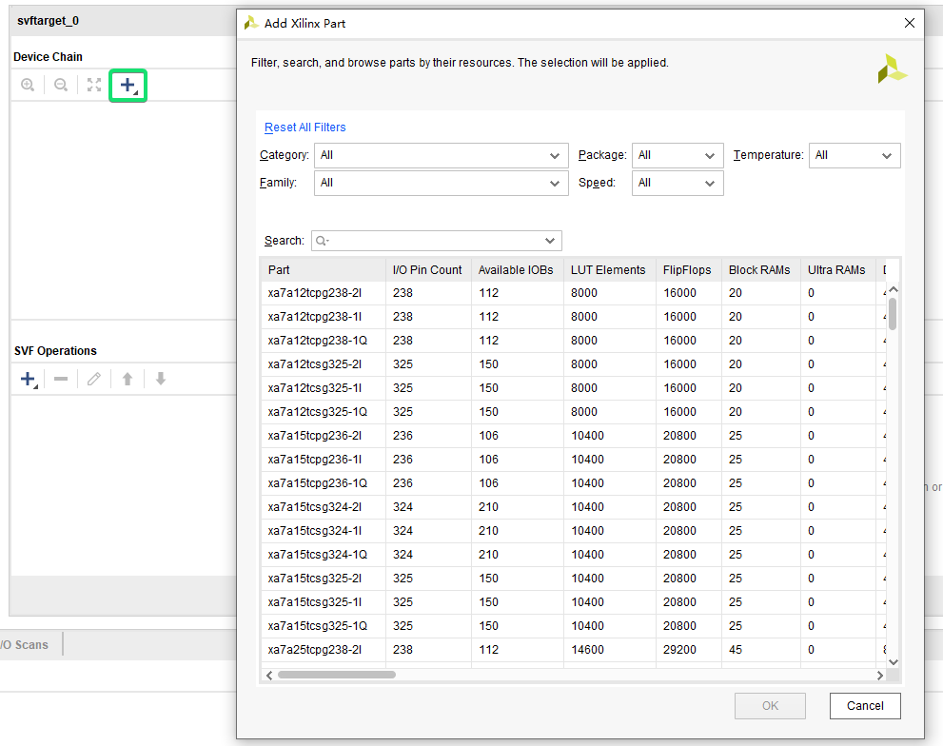Select part xa7a15tcsg324-1Q
This screenshot has height=746, width=943.
tap(573, 555)
